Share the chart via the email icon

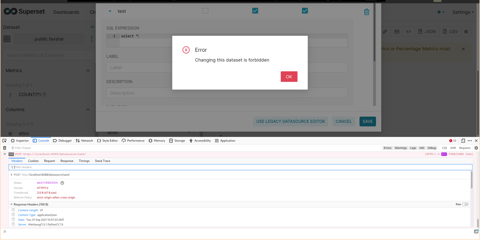click(397, 32)
